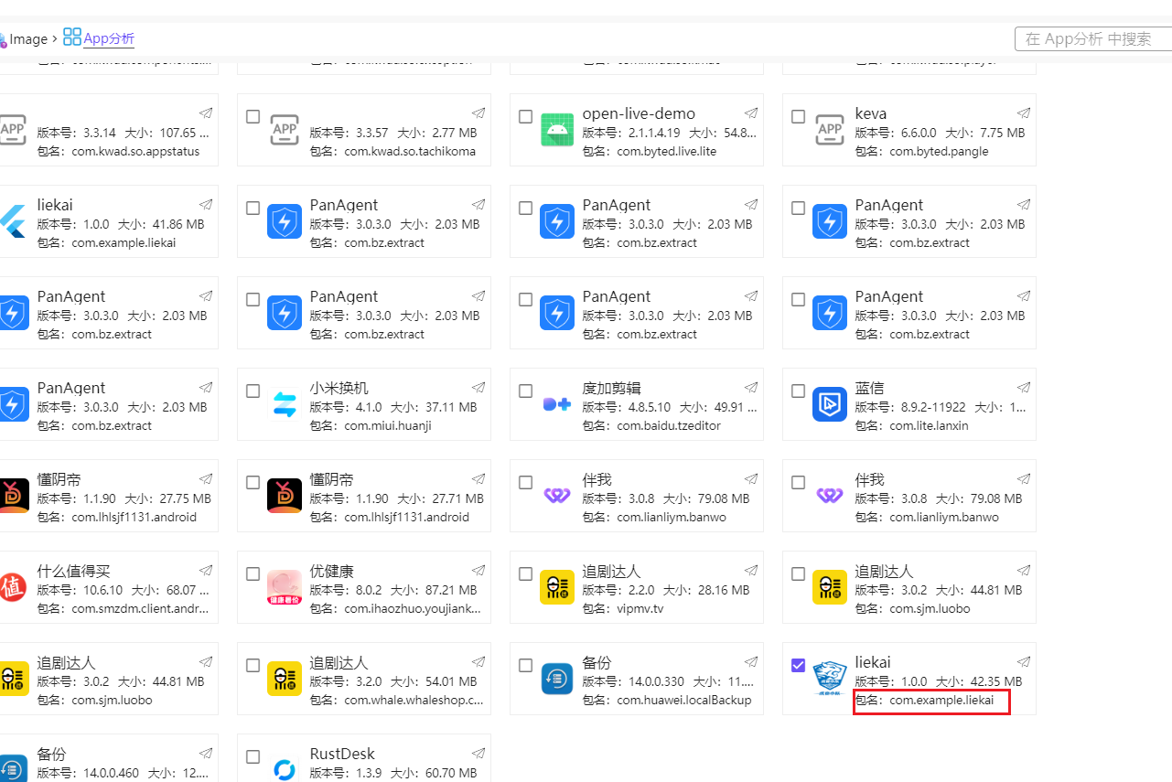Click the 小米换机 app icon
This screenshot has width=1172, height=782.
pos(285,404)
